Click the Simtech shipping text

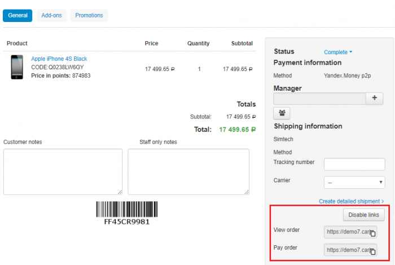(x=283, y=139)
